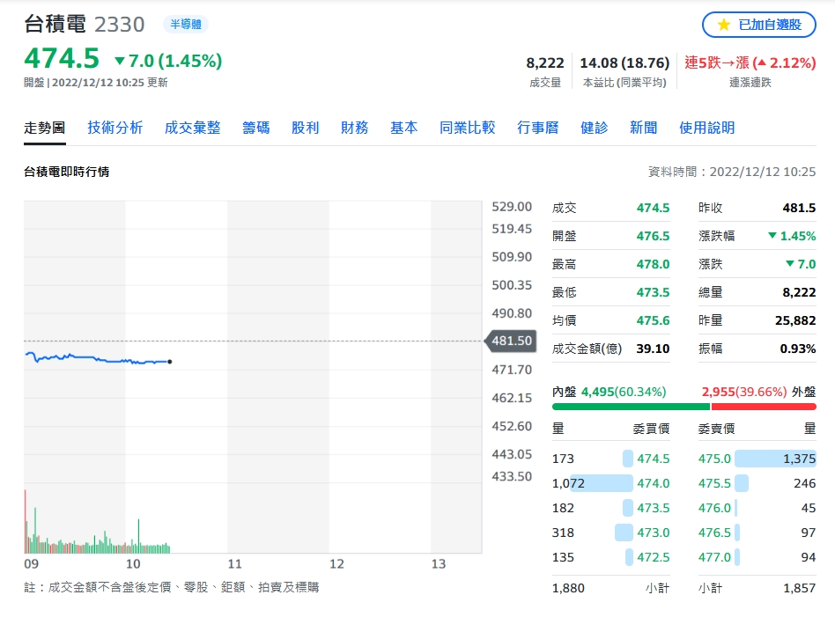835x617 pixels.
Task: Click the green down-triangle beside 7.0 (1.45%)
Action: (120, 62)
